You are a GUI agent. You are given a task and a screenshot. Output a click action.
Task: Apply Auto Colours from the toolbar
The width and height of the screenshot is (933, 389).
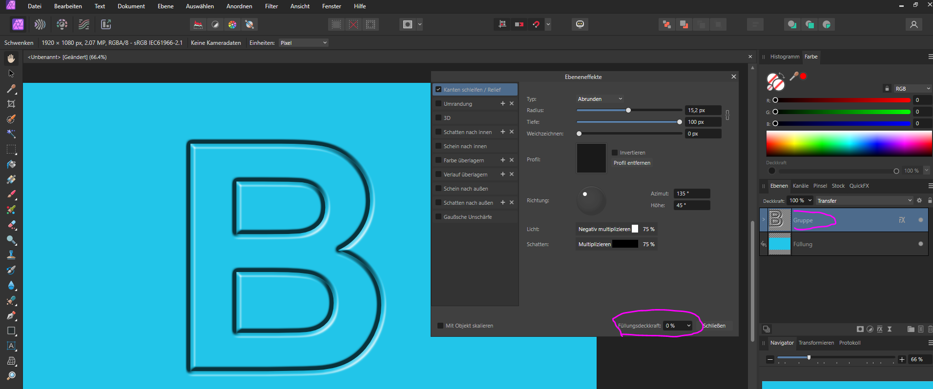(x=232, y=24)
